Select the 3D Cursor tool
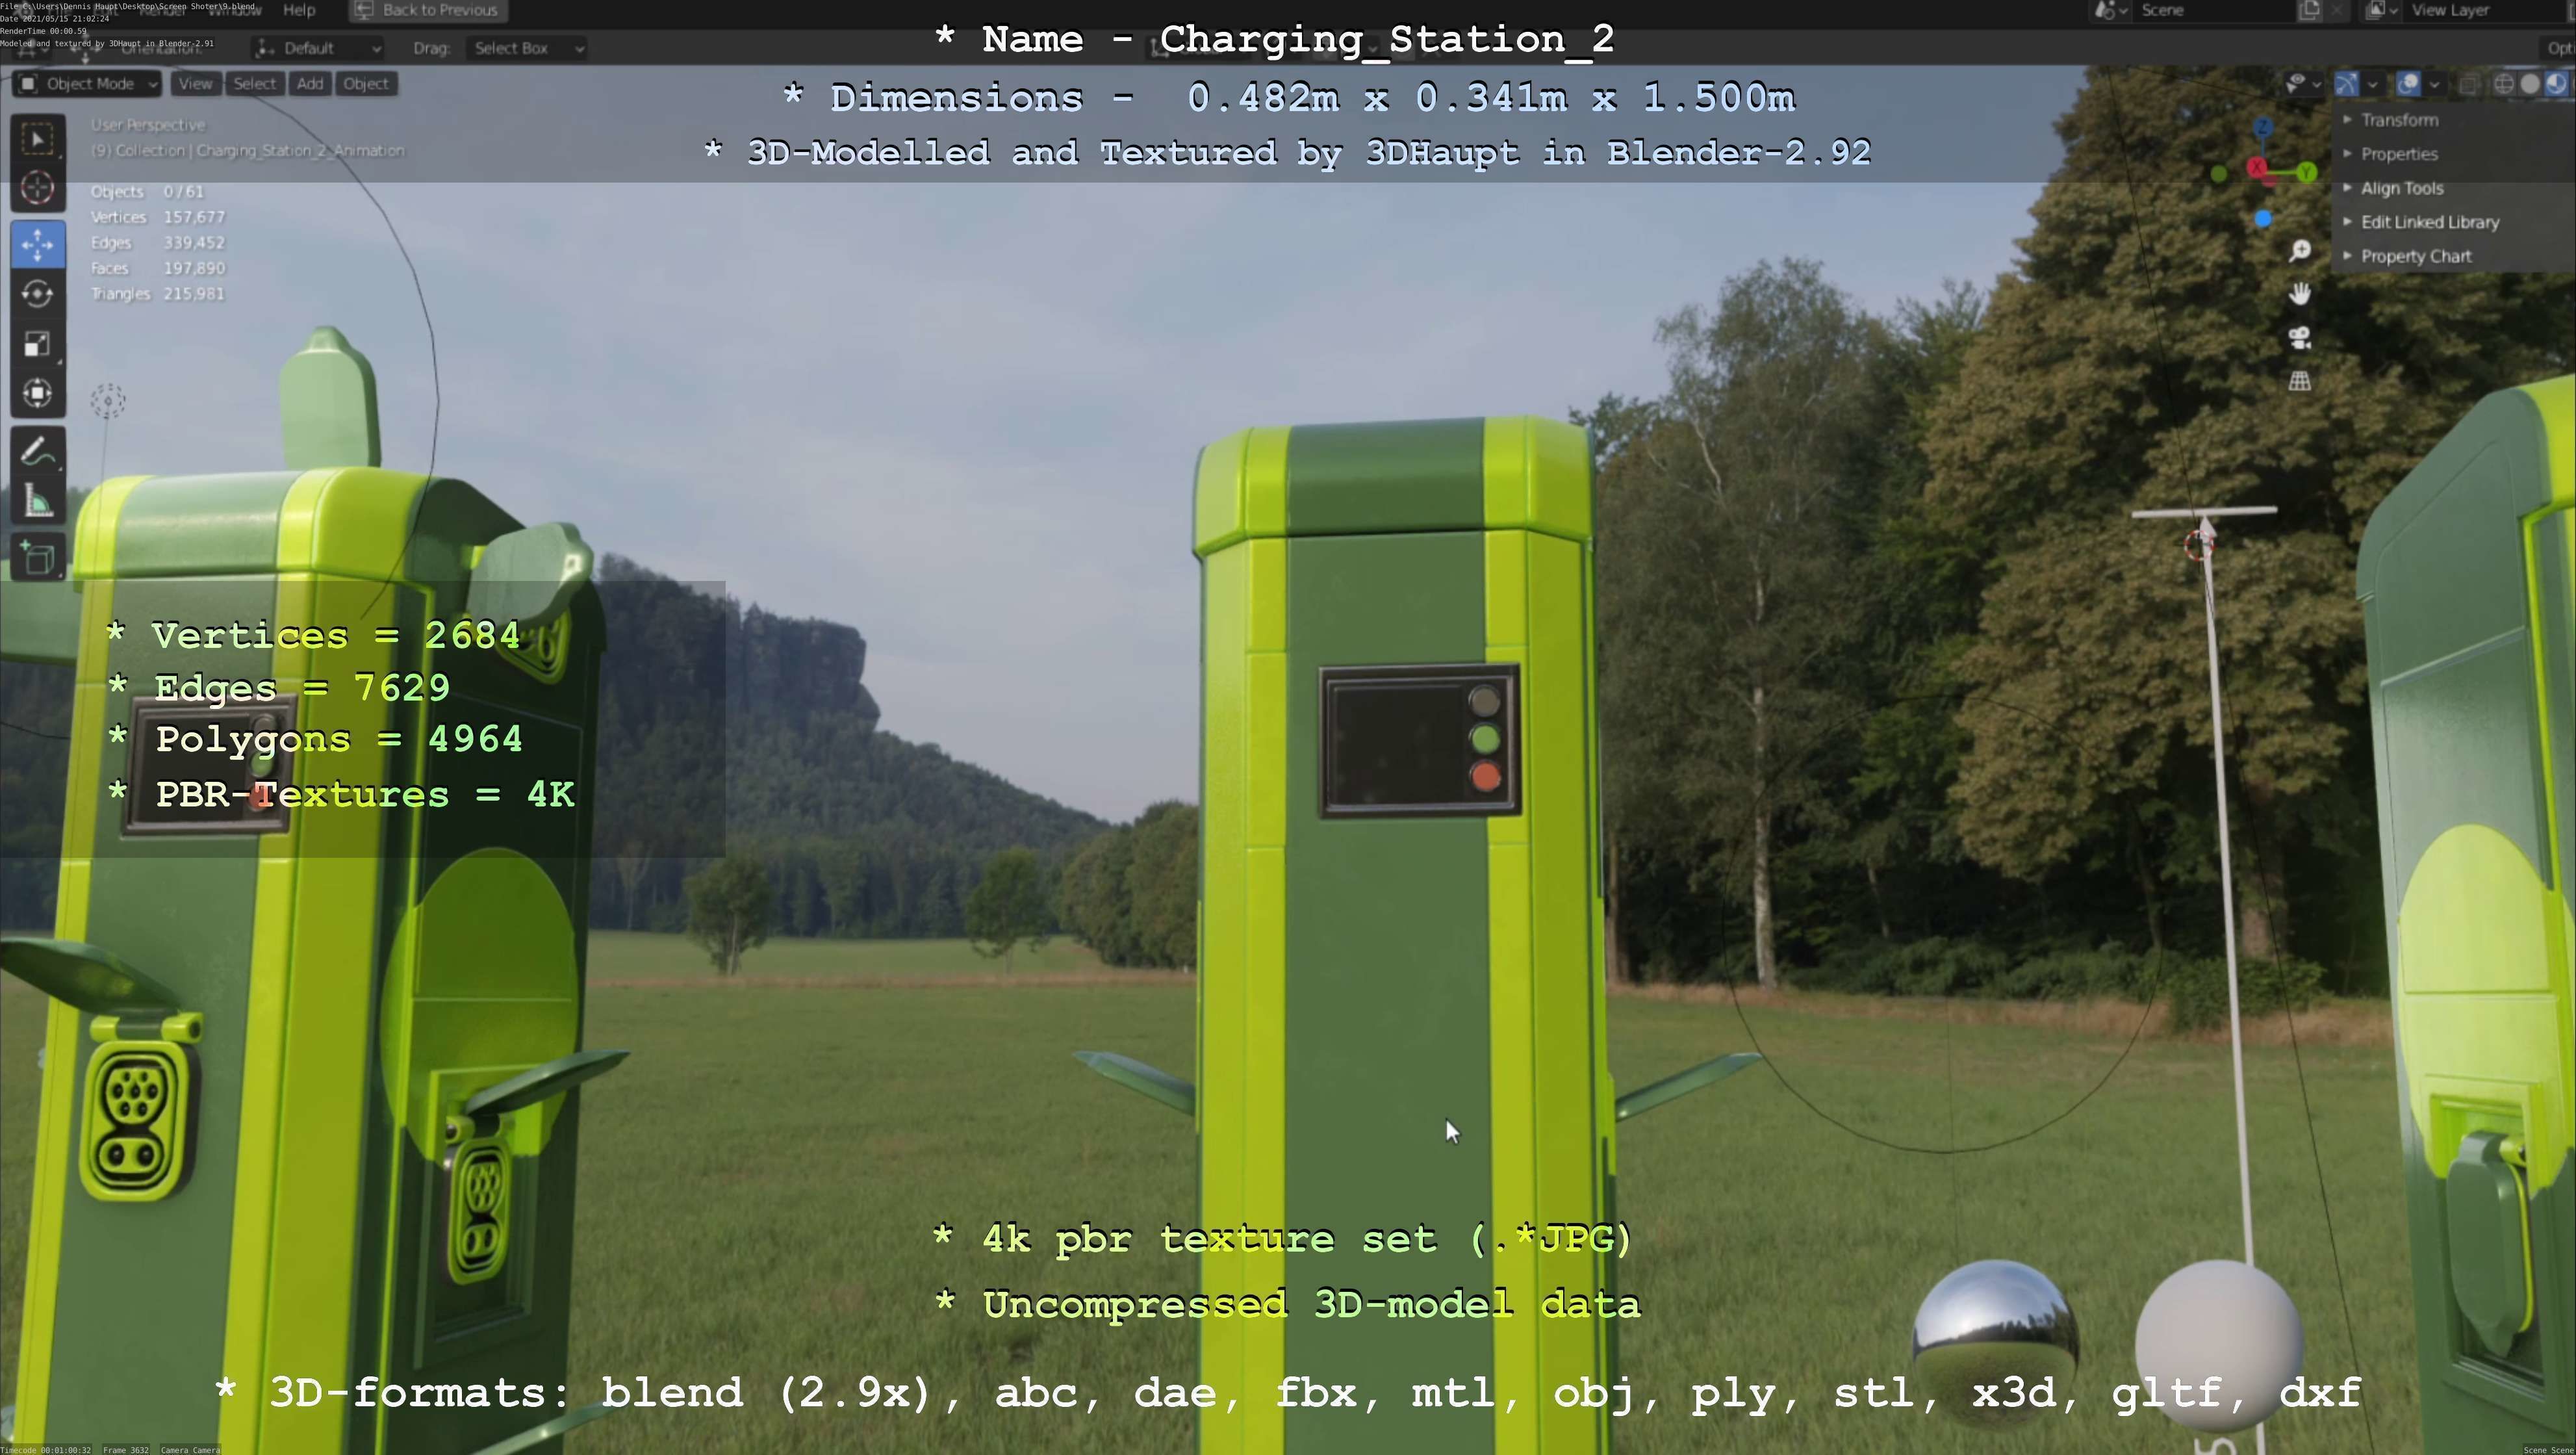The width and height of the screenshot is (2576, 1455). click(38, 188)
